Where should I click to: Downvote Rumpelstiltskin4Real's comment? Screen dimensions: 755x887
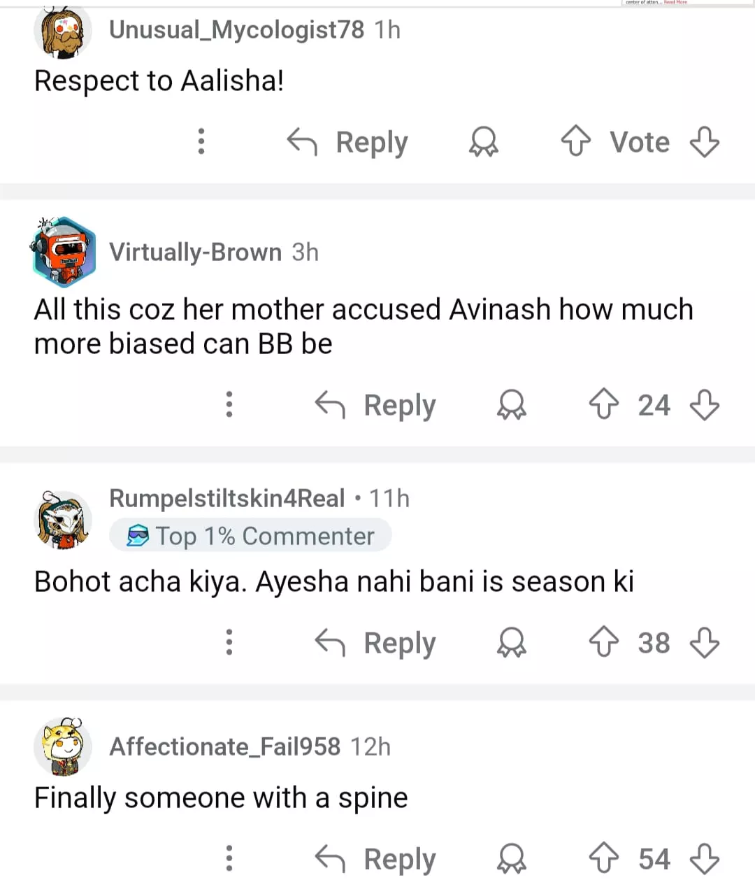(x=704, y=642)
